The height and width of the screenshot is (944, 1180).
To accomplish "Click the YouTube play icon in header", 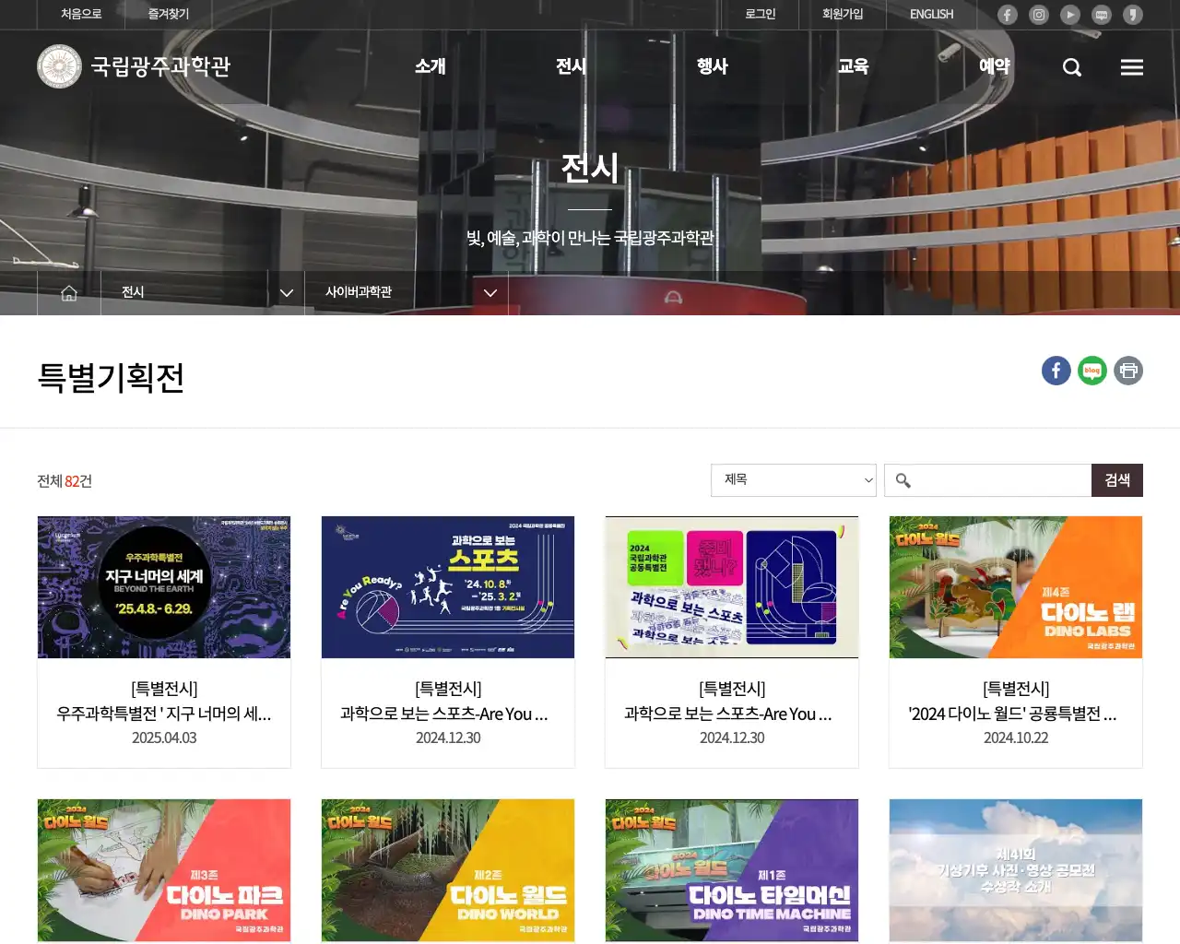I will [x=1069, y=15].
